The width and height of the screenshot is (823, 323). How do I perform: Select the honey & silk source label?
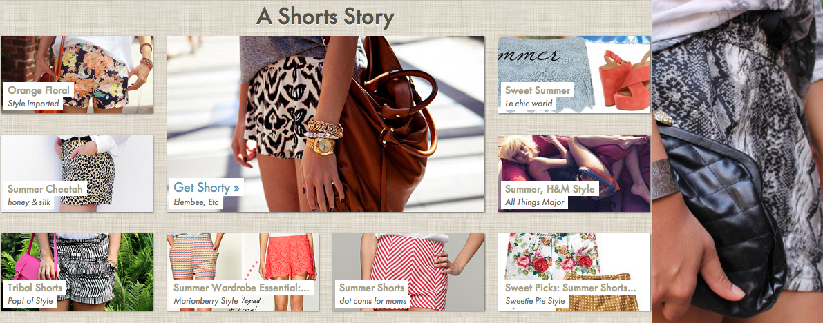point(30,202)
